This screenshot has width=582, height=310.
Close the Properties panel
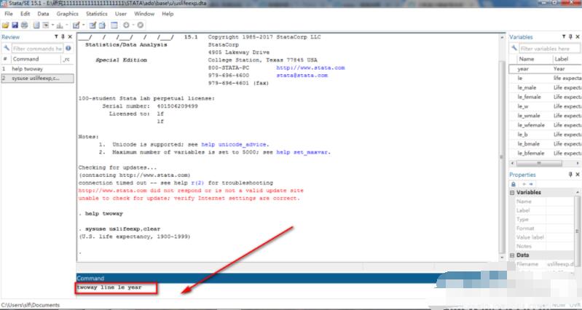(x=578, y=174)
